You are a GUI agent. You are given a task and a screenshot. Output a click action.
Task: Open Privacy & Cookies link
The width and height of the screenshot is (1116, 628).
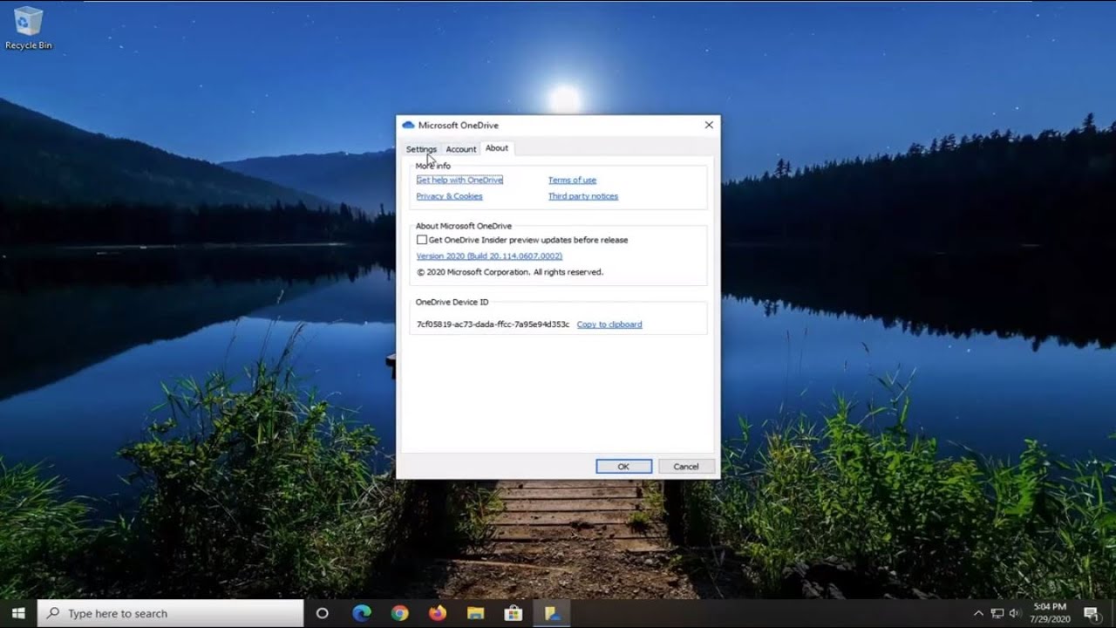pos(449,196)
